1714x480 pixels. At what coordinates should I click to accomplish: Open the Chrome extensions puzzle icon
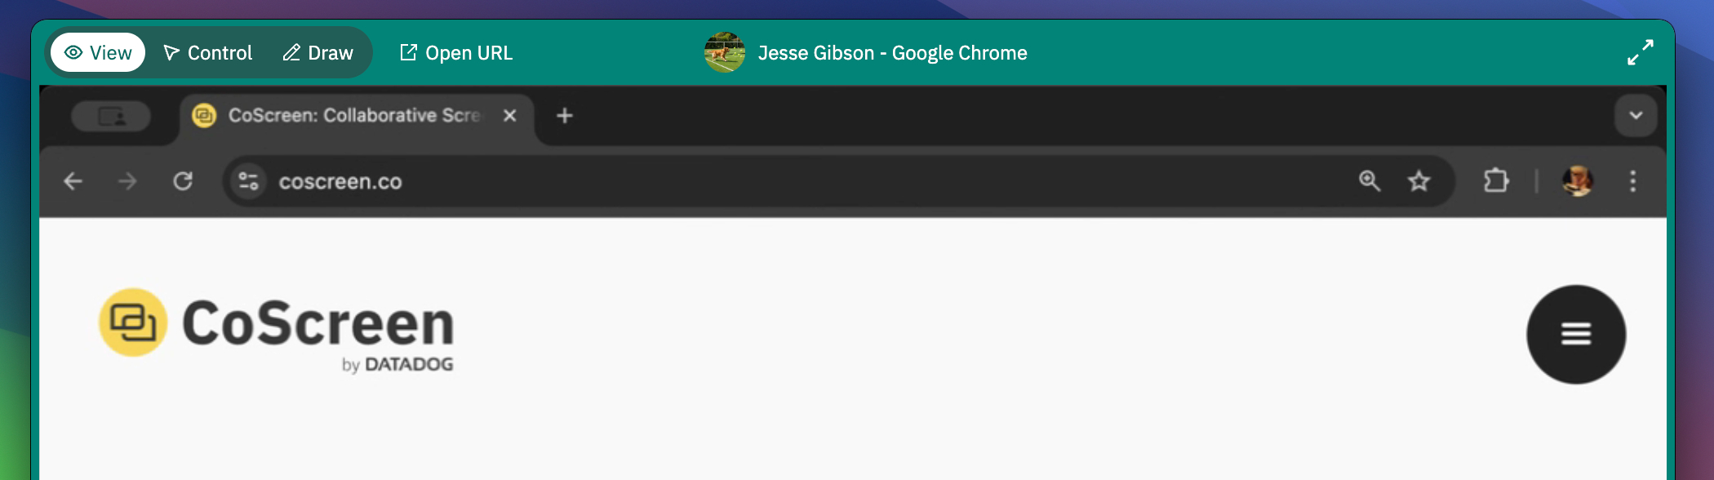tap(1496, 180)
